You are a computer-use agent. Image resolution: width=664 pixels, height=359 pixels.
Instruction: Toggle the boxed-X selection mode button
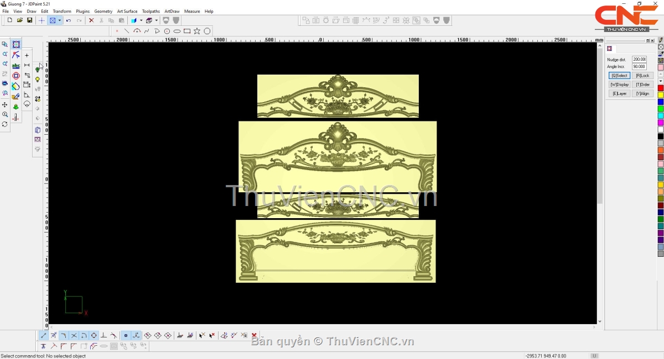[x=53, y=20]
